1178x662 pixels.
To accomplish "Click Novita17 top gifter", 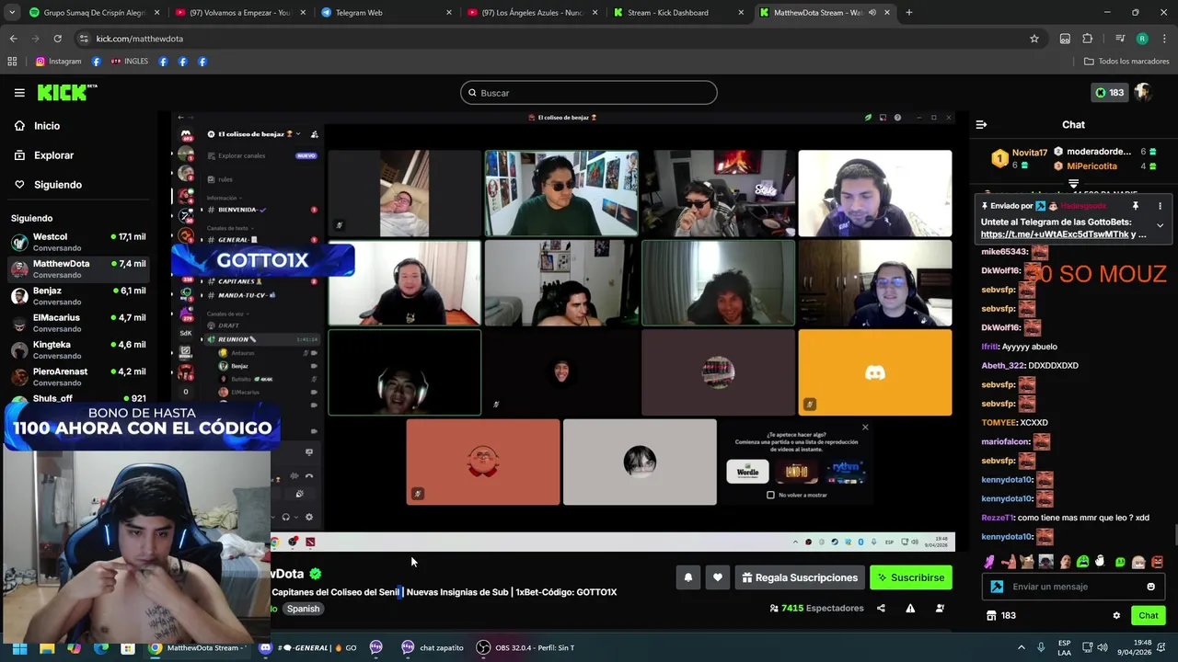I will tap(1030, 153).
